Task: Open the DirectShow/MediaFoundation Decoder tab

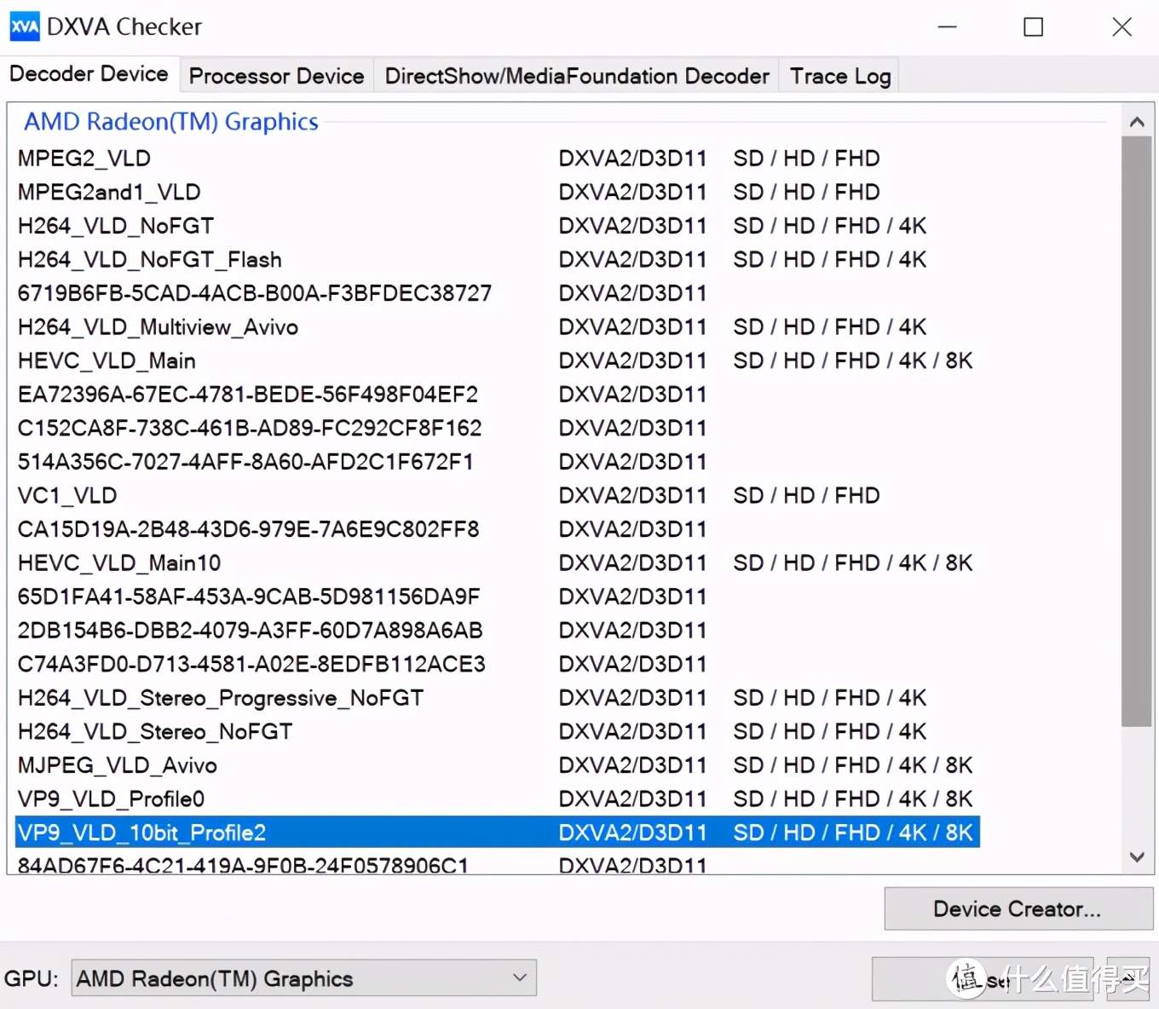Action: (x=576, y=76)
